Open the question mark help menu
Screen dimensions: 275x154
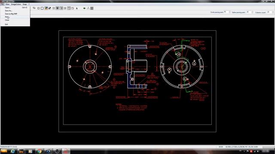29,4
